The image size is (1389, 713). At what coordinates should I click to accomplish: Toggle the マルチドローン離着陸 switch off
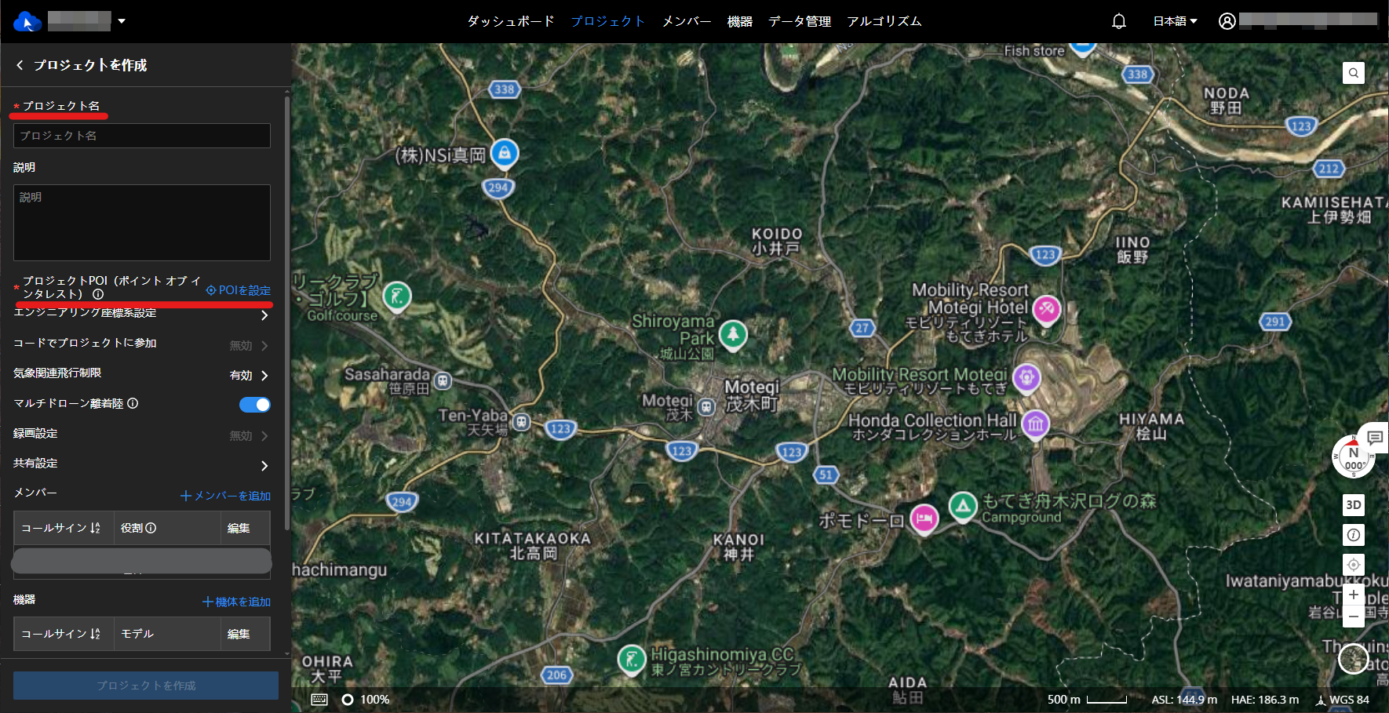point(255,405)
